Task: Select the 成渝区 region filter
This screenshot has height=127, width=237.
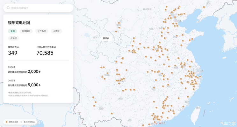Action: coord(14,38)
